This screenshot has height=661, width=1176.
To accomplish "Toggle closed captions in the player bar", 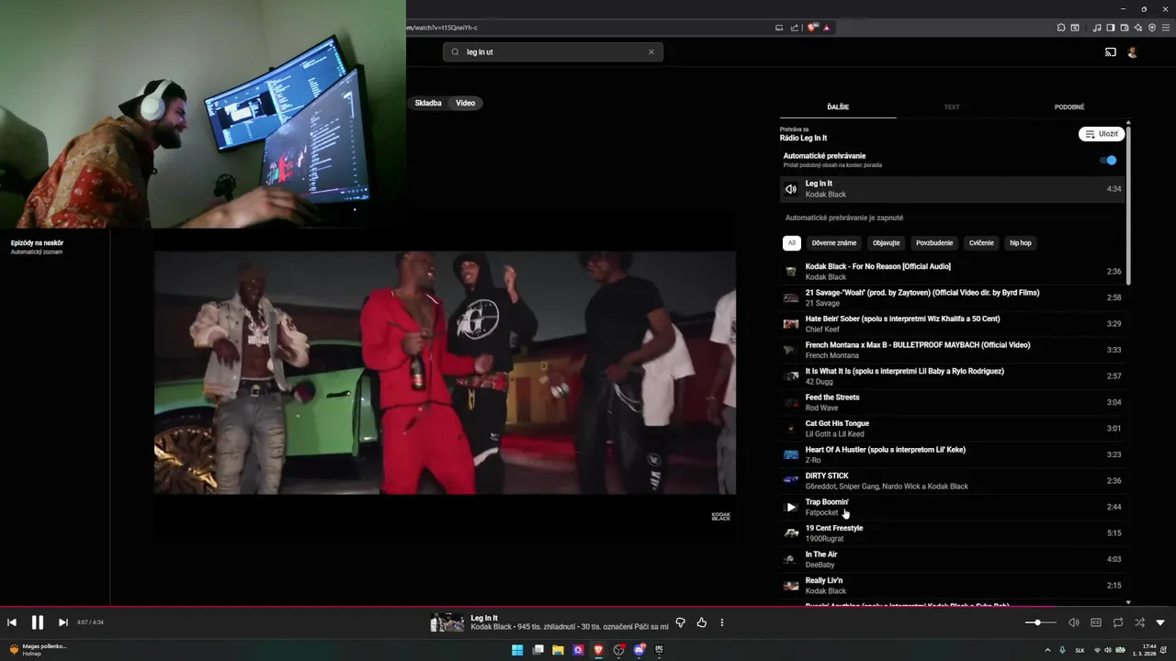I will (x=1096, y=622).
